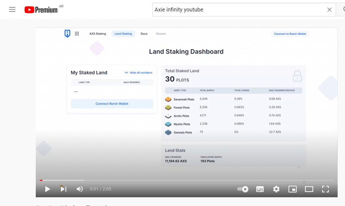345x206 pixels.
Task: Click the 'Land Staking Dashboard' heading
Action: tap(186, 52)
